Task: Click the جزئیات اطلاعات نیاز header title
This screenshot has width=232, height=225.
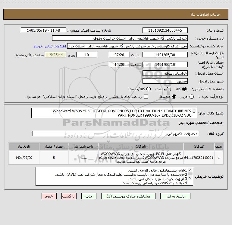Action: [205, 14]
